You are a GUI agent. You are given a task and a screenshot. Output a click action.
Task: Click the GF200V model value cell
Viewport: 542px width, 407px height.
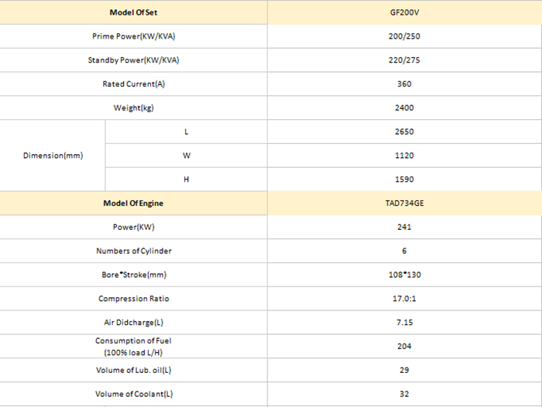click(x=404, y=12)
